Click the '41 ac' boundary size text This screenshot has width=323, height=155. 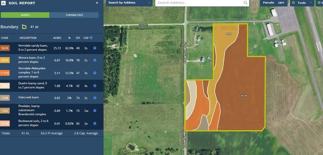34,27
